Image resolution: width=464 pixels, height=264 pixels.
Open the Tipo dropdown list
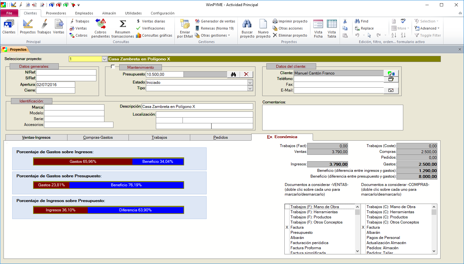(250, 88)
